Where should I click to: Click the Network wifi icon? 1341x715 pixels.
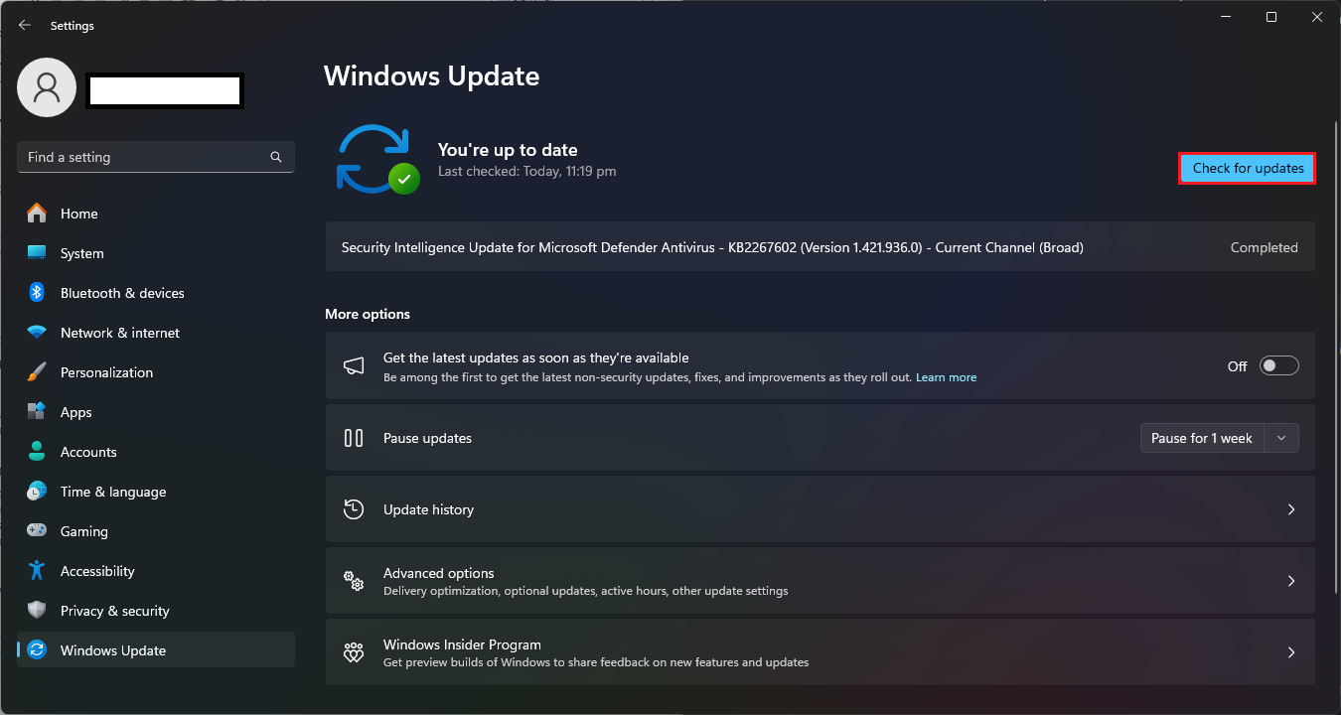coord(37,333)
